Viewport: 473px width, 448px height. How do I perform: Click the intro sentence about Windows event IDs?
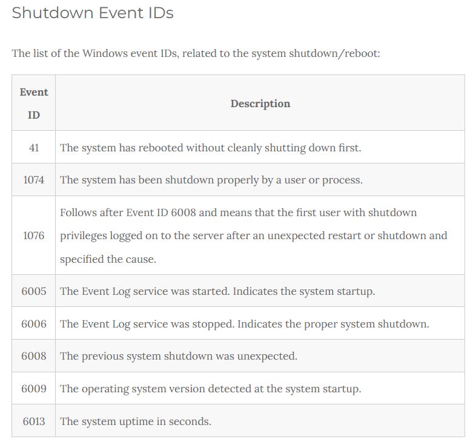coord(196,53)
